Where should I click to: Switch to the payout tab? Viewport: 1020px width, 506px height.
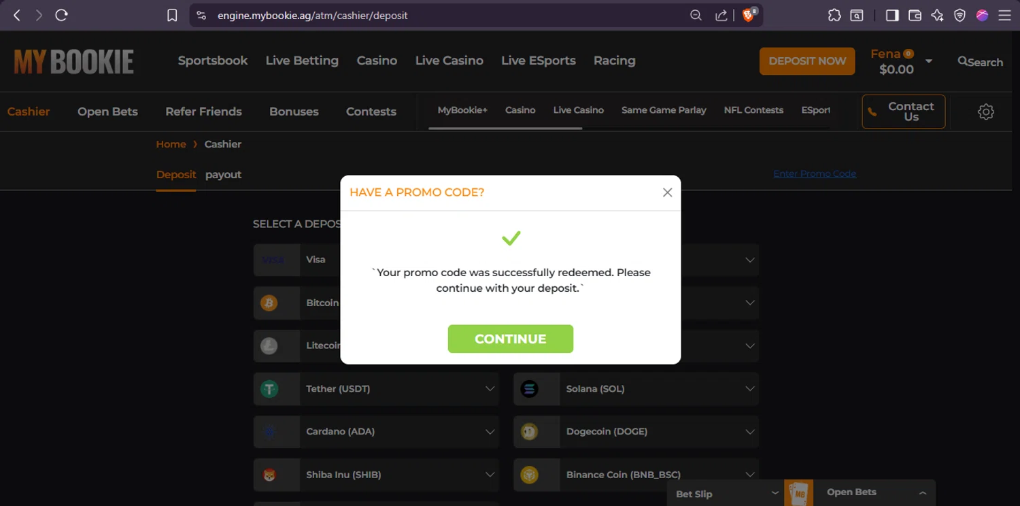click(223, 175)
